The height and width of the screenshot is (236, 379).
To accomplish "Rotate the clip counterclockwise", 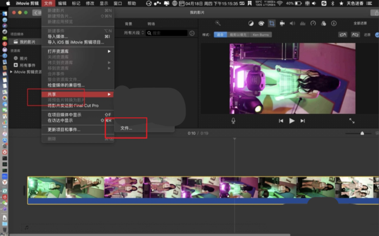I will click(342, 35).
